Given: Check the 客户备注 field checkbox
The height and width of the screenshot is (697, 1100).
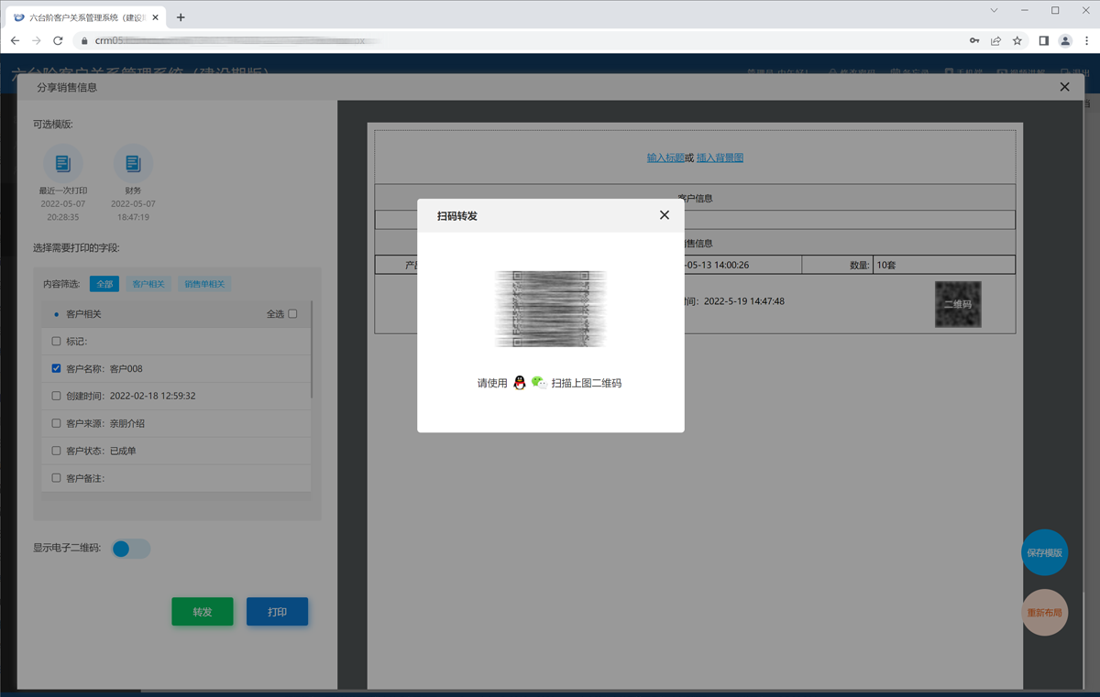Looking at the screenshot, I should pyautogui.click(x=57, y=478).
